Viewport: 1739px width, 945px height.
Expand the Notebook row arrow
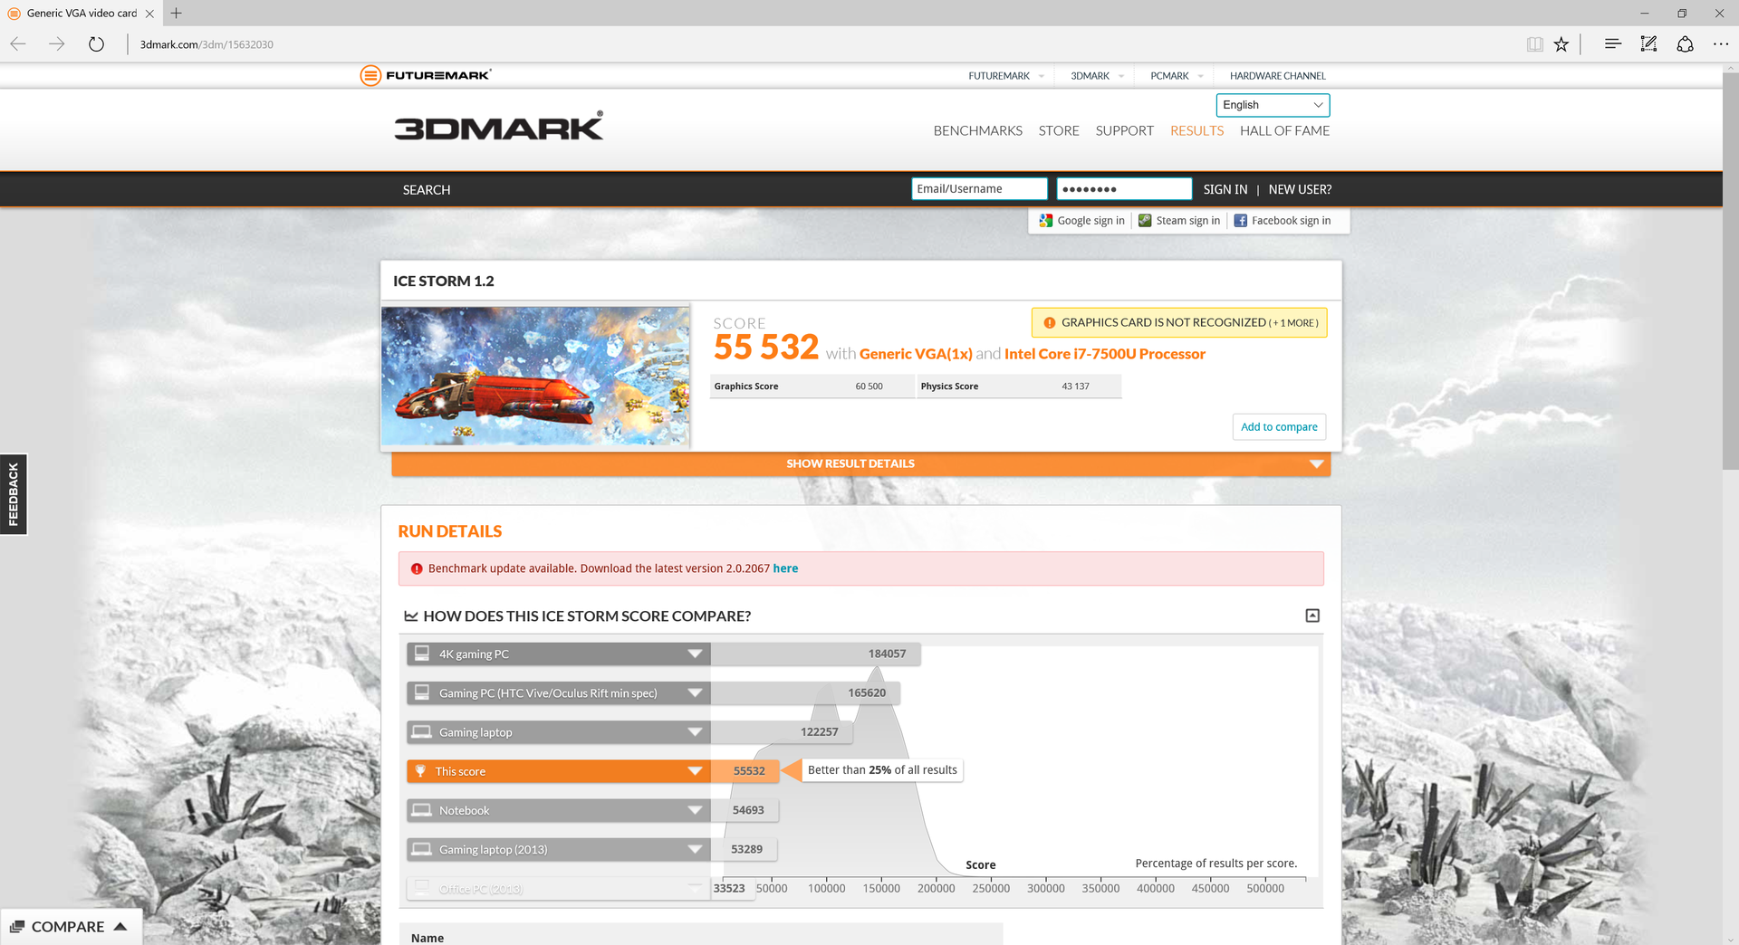695,810
